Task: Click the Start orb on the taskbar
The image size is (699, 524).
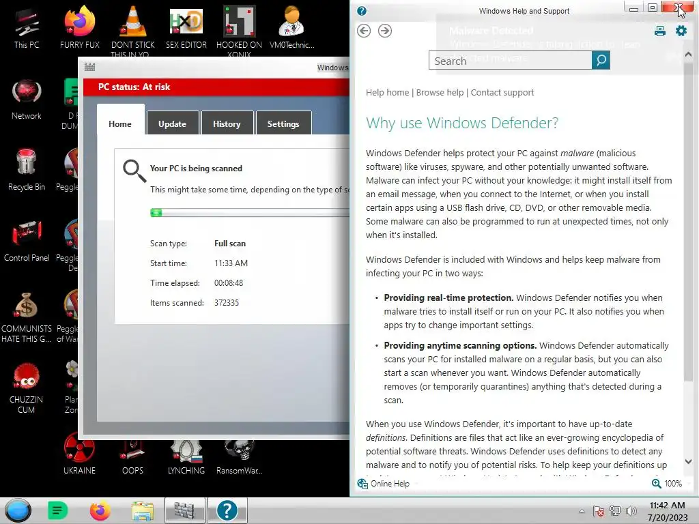Action: tap(18, 510)
